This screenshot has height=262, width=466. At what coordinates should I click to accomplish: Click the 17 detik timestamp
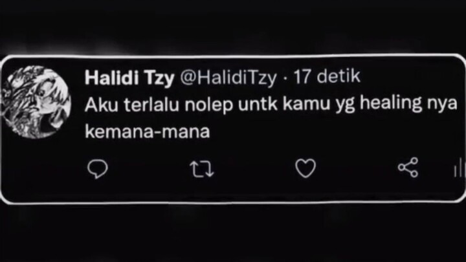pos(327,76)
